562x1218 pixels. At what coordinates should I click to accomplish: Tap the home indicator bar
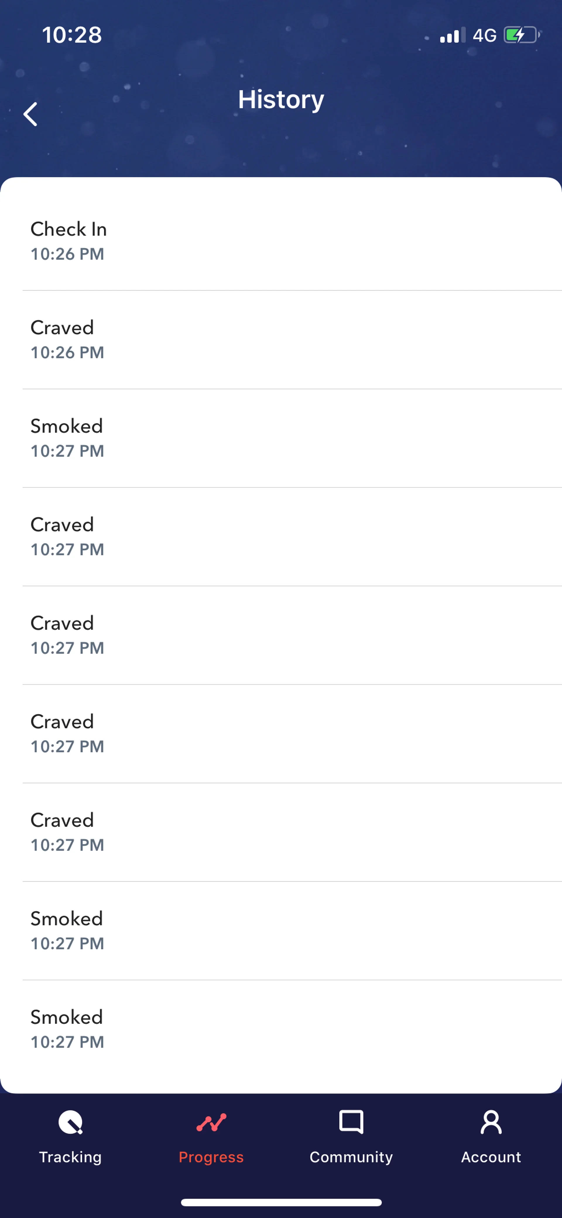[x=281, y=1202]
